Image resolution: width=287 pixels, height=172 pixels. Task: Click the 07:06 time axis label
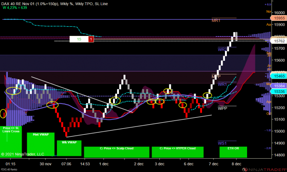66,164
